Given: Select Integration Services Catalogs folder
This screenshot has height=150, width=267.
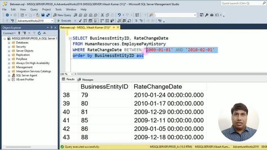Looking at the screenshot, I should pos(33,71).
